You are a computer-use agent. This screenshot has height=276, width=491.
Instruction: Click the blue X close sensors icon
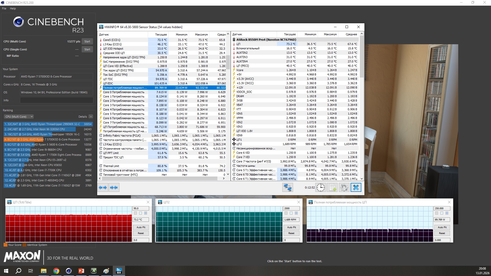point(356,187)
